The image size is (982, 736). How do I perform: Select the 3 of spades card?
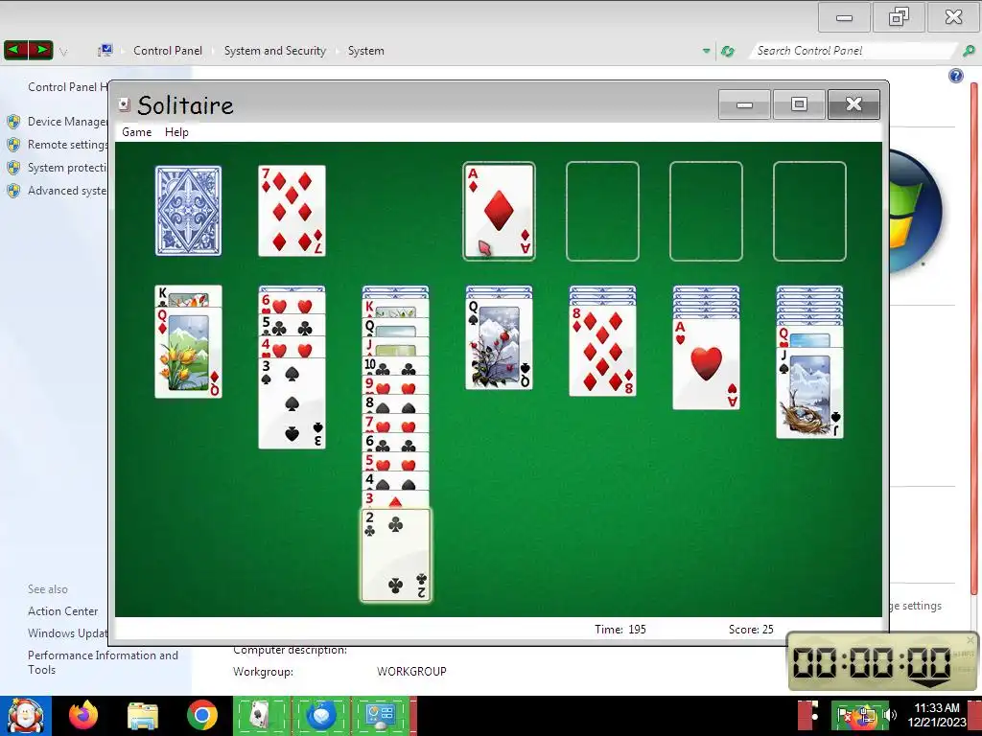292,403
